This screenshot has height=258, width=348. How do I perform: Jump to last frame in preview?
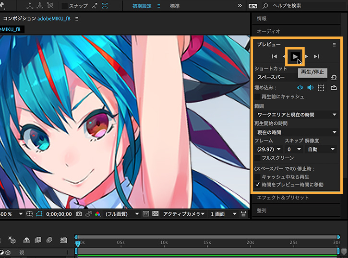coord(316,57)
